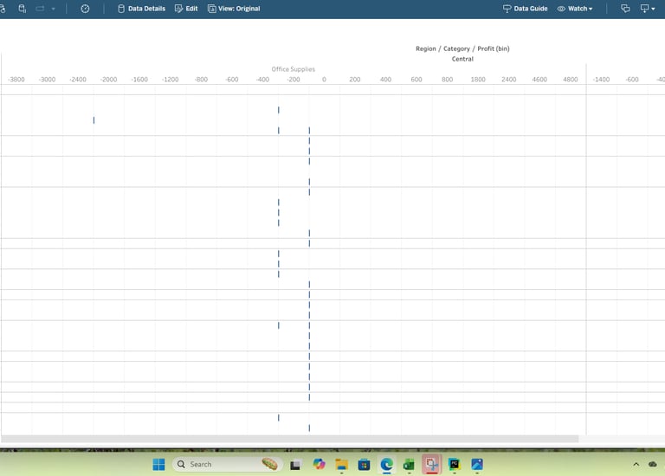
Task: Open Microsoft Store from taskbar
Action: [364, 465]
